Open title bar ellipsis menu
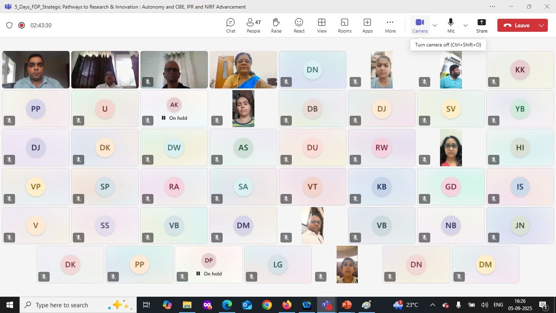The image size is (556, 313). pyautogui.click(x=493, y=7)
